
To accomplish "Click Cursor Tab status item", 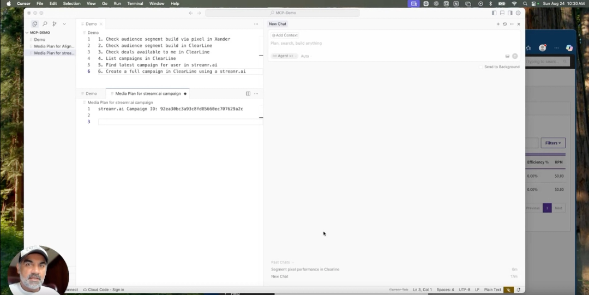I will tap(398, 290).
